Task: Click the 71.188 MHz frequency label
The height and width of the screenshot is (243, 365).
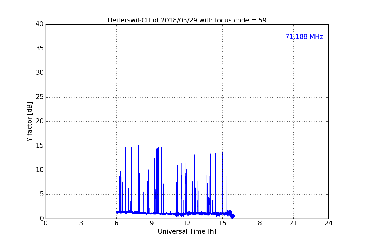Action: click(304, 37)
